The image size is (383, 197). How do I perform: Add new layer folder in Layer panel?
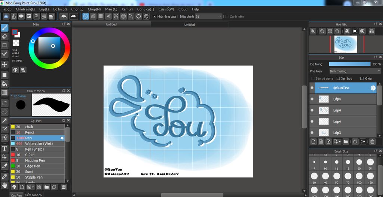point(346,141)
